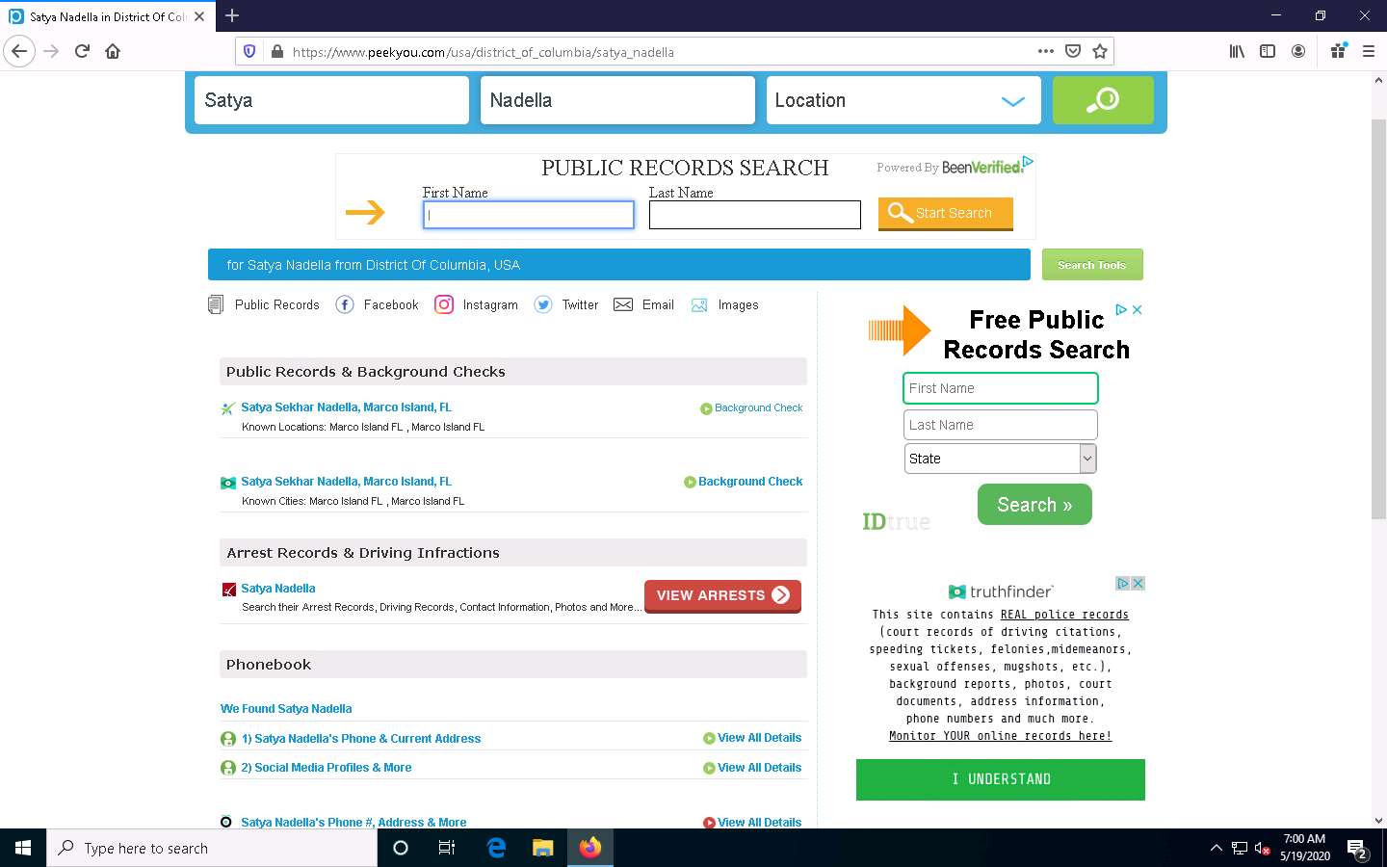
Task: Open first Satya Sekhar Nadella record link
Action: pyautogui.click(x=346, y=407)
